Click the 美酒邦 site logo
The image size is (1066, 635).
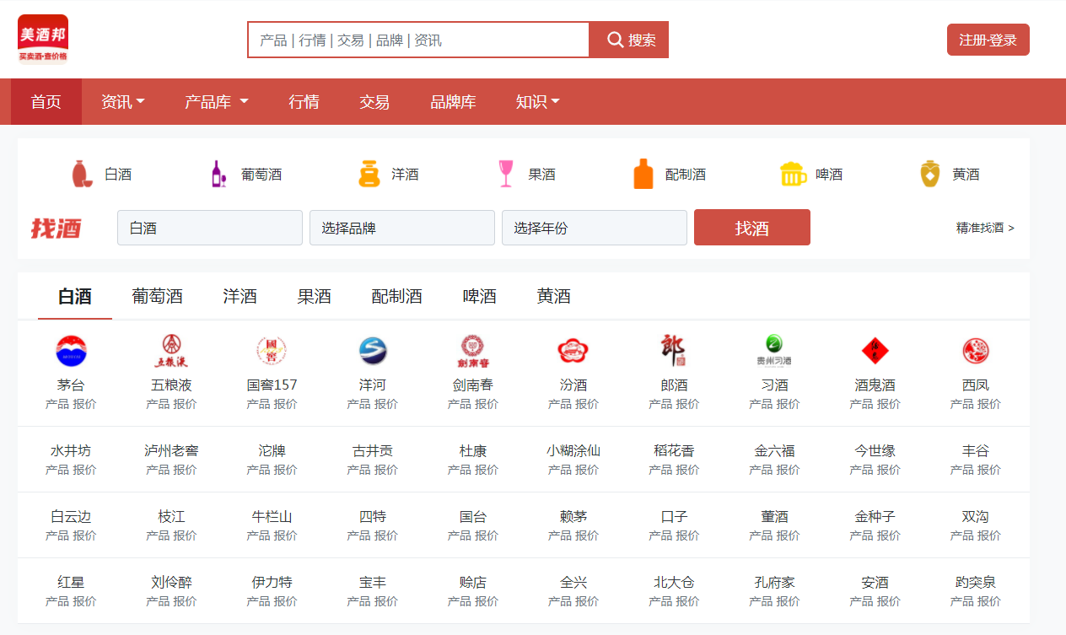coord(43,40)
